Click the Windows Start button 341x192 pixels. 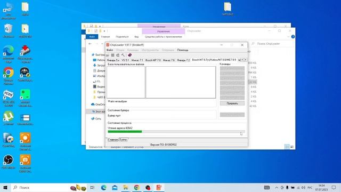[5, 187]
